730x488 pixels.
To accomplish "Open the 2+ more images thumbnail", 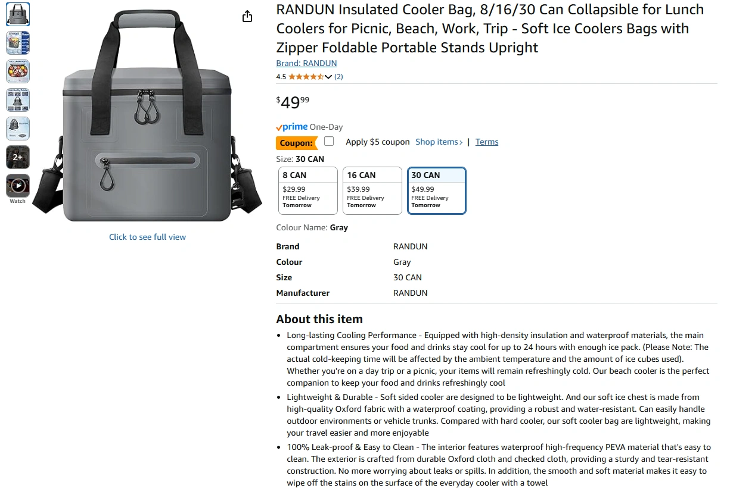I will (x=18, y=157).
